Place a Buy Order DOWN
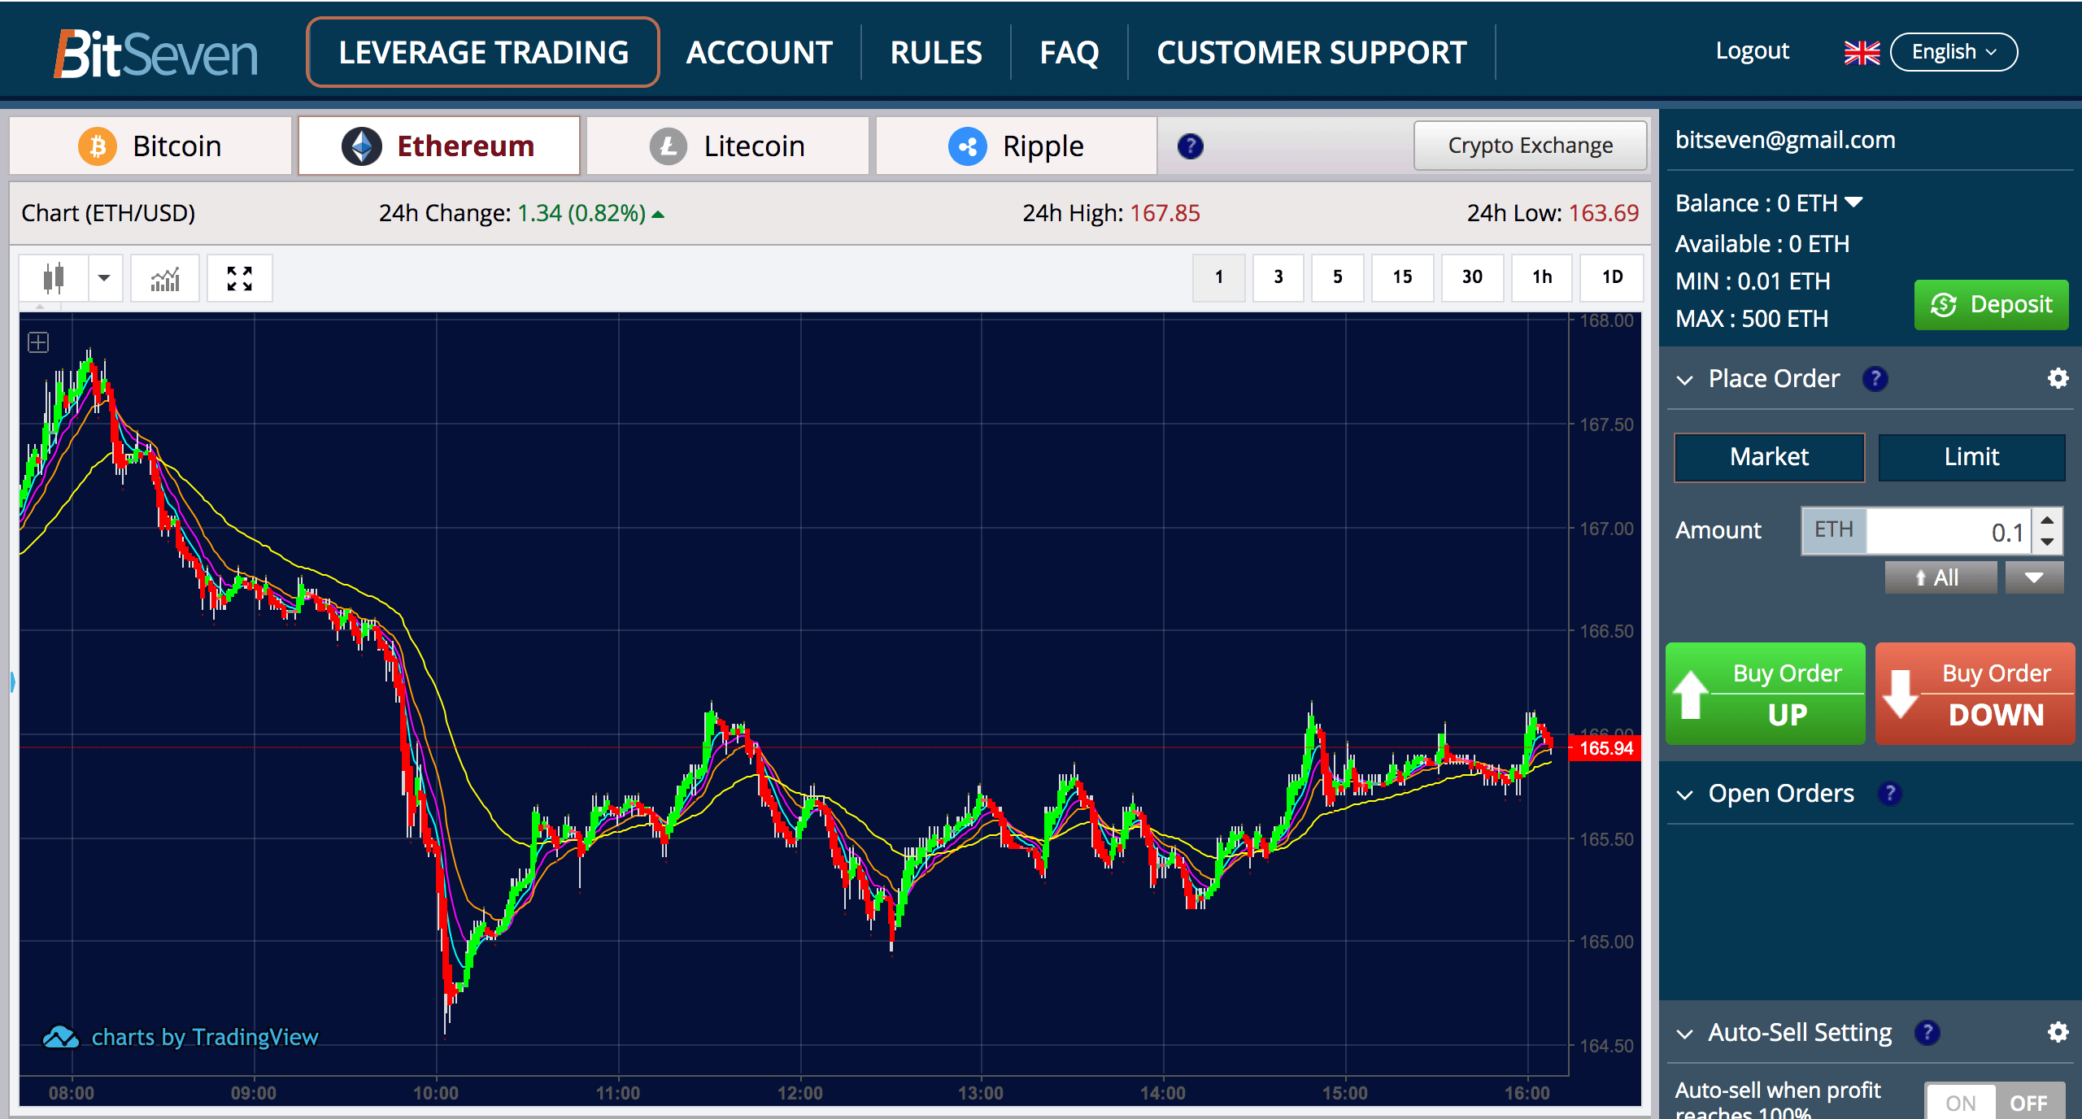This screenshot has width=2082, height=1119. coord(1975,694)
